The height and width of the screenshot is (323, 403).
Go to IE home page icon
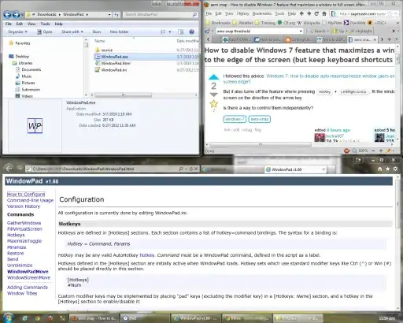coord(380,169)
